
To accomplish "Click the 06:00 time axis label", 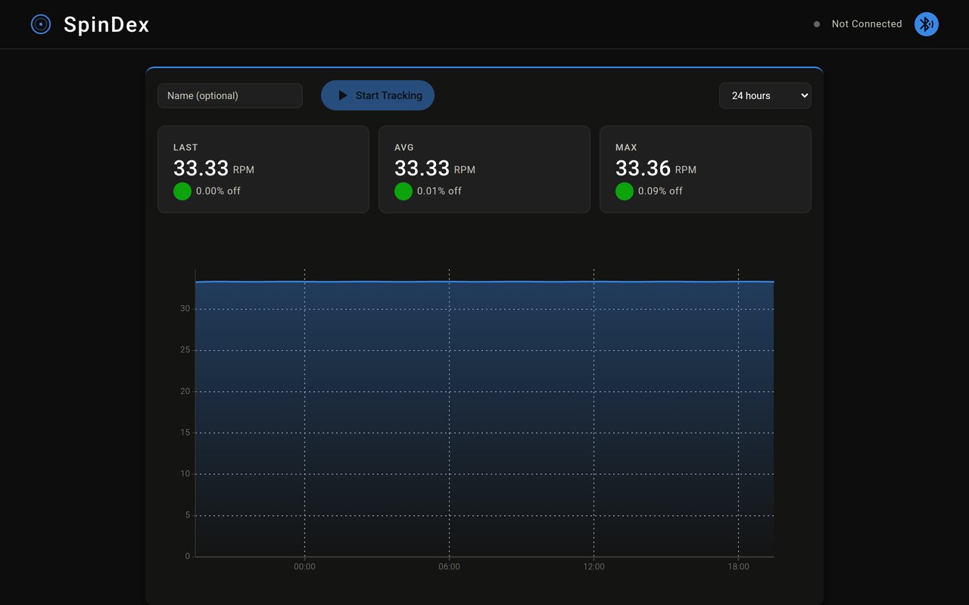I will point(449,566).
